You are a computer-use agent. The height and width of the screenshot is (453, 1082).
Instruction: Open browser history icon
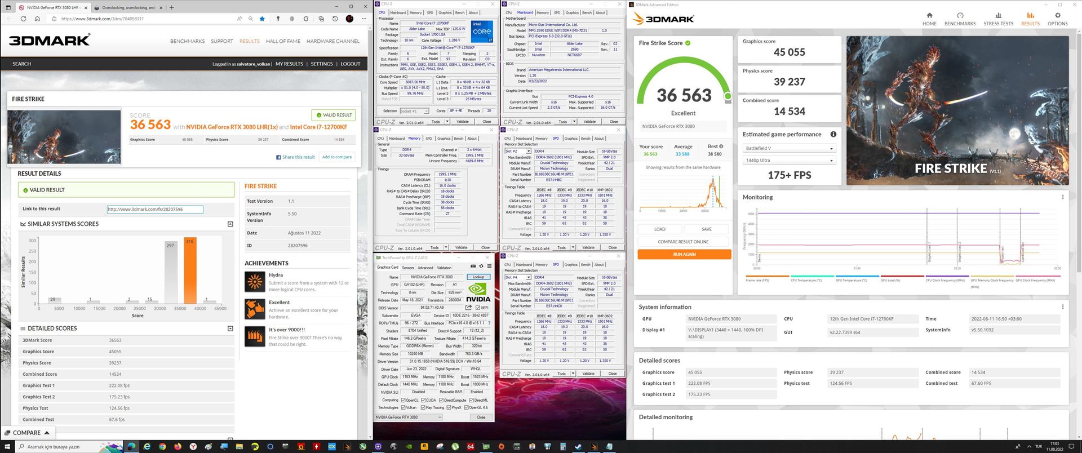(x=335, y=19)
